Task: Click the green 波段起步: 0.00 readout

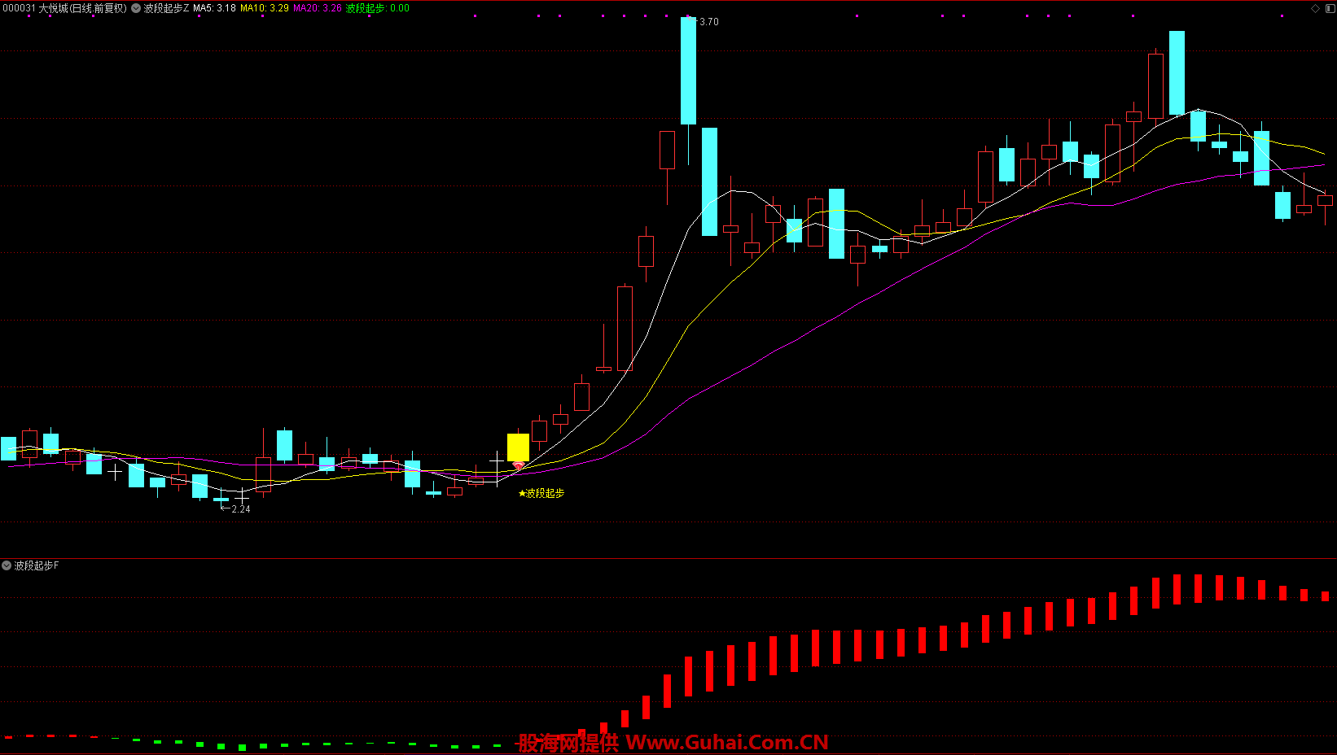Action: pyautogui.click(x=378, y=8)
